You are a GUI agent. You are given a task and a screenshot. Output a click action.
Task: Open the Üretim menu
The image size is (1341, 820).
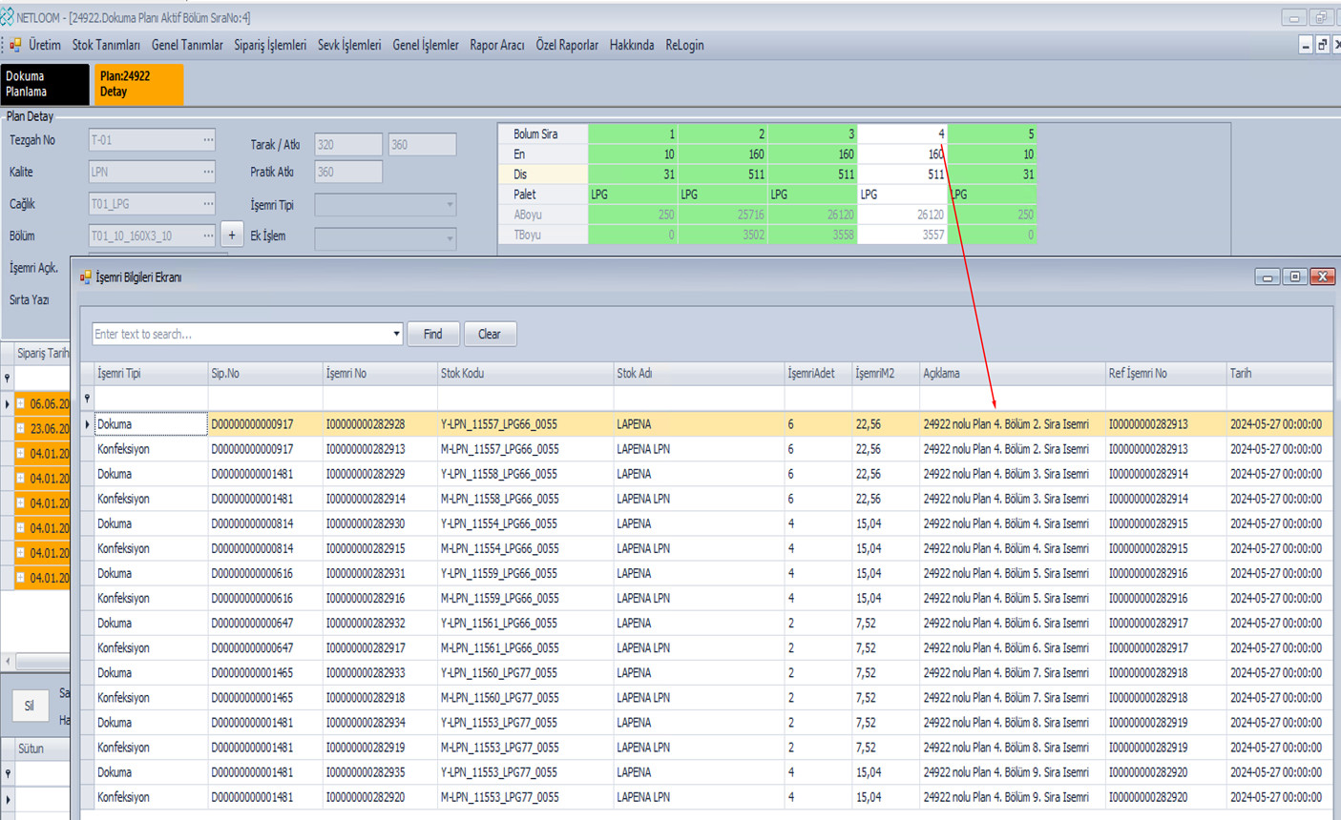point(44,45)
